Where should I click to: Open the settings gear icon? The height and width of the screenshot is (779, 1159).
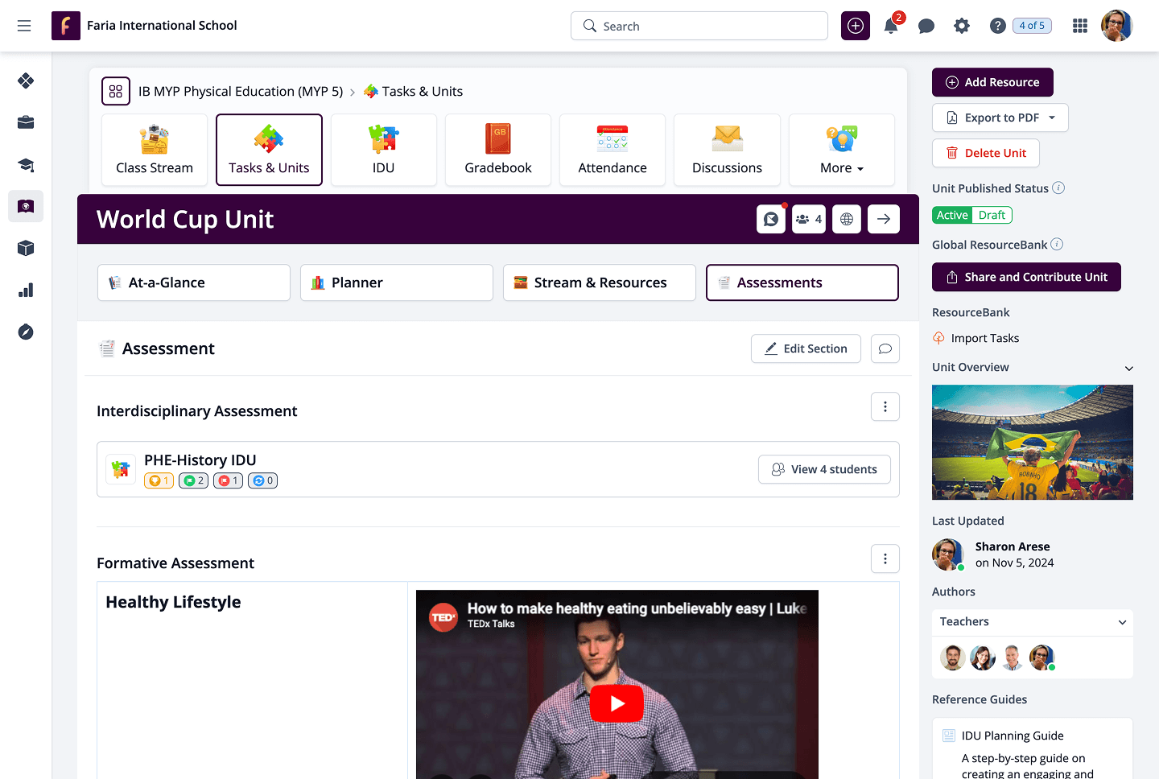(x=962, y=27)
